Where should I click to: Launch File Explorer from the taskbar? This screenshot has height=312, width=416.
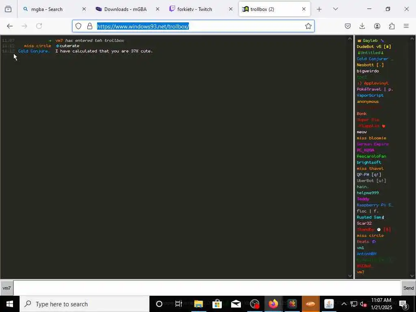point(198,304)
